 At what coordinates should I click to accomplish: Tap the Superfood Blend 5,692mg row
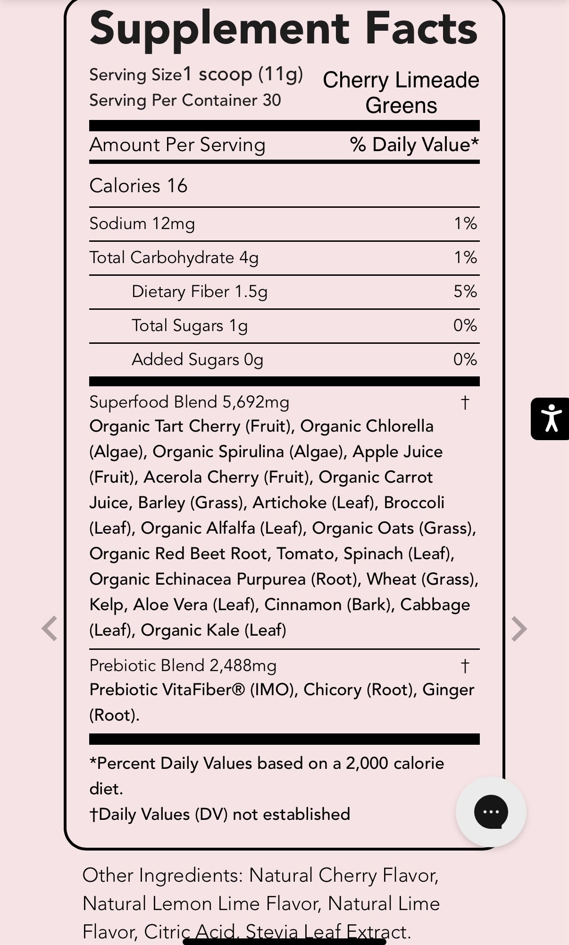point(284,402)
